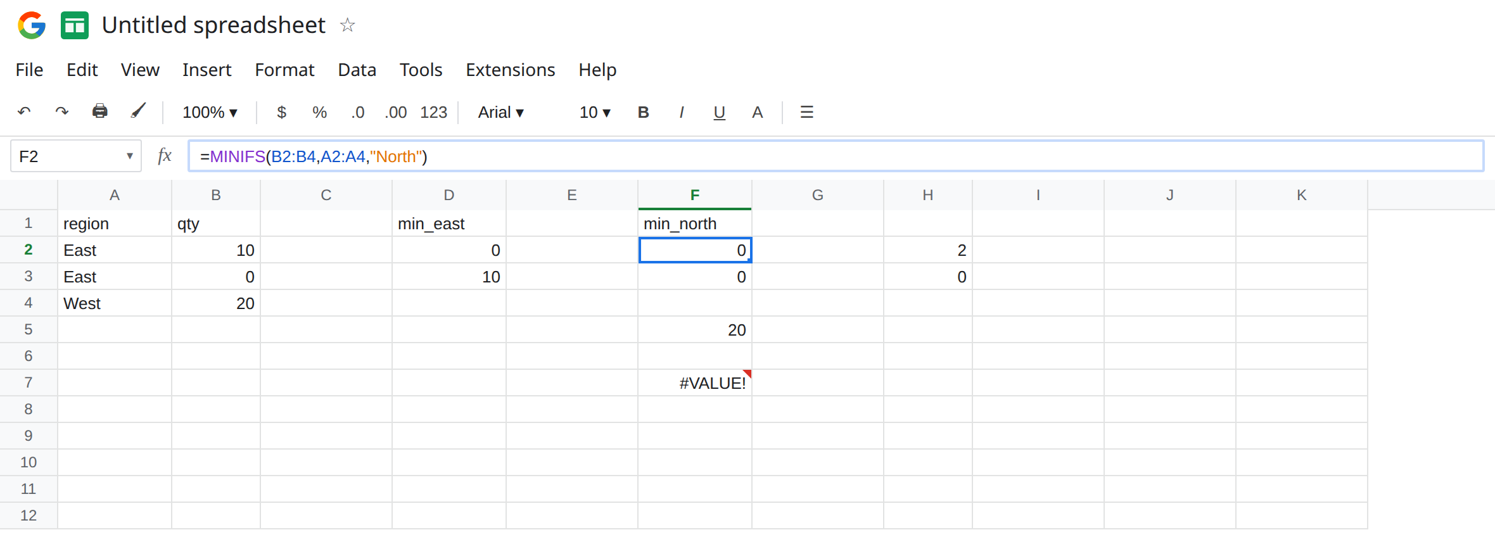
Task: Apply currency format with dollar icon
Action: tap(282, 112)
